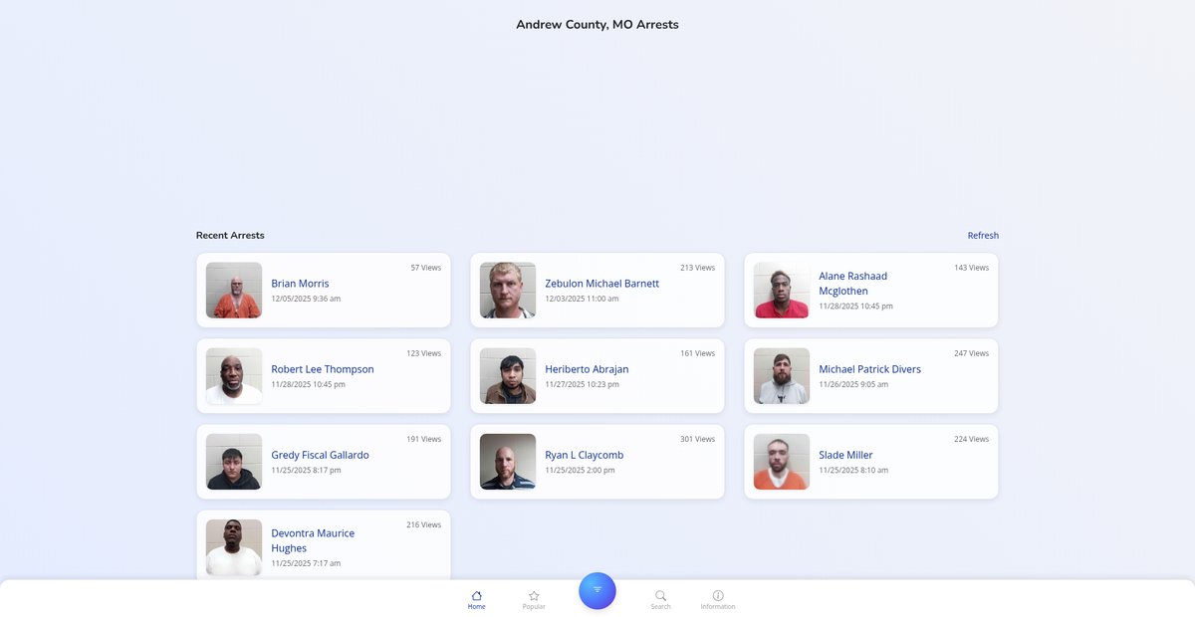Viewport: 1195px width, 617px height.
Task: Click the date '12/03/2025 11:00 am'
Action: pyautogui.click(x=582, y=299)
